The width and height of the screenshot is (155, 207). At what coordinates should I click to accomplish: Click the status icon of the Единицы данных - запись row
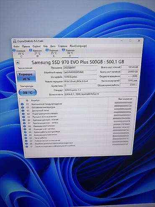pyautogui.click(x=24, y=123)
